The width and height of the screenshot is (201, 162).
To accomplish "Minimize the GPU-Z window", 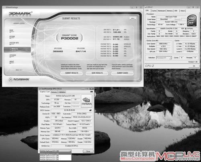I will click(83, 89).
